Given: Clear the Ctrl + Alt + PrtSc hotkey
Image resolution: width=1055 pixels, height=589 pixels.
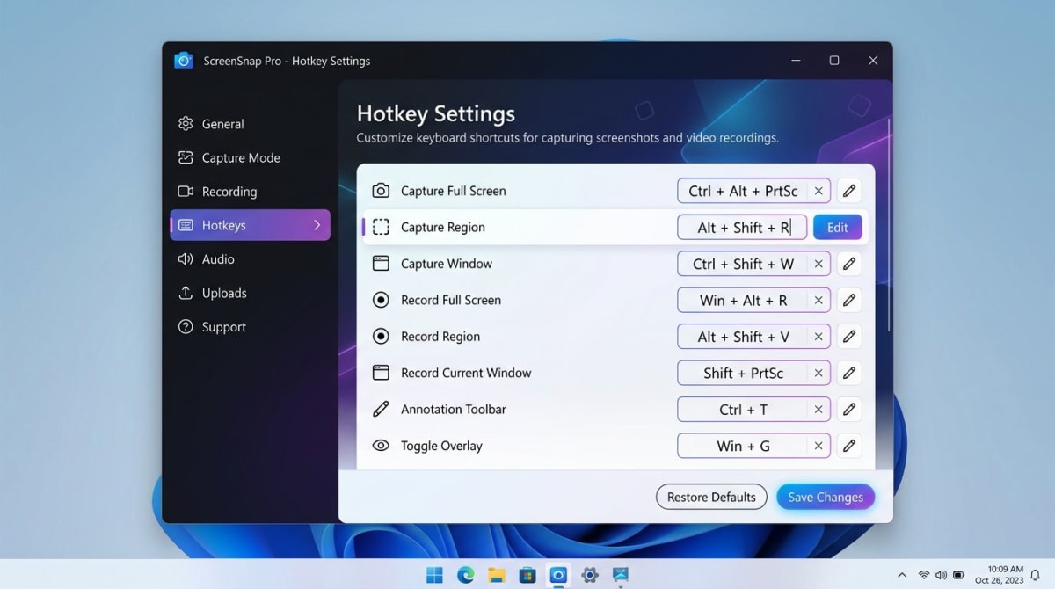Looking at the screenshot, I should (x=819, y=191).
